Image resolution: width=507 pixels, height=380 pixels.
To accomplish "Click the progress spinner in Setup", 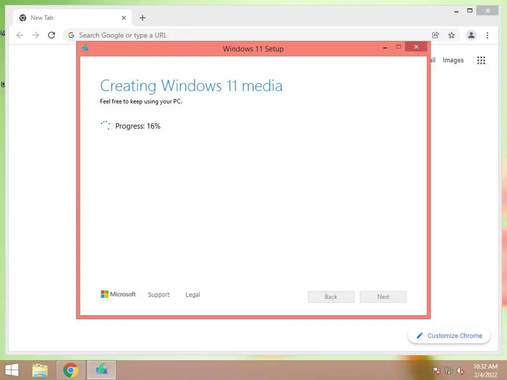I will pos(105,125).
